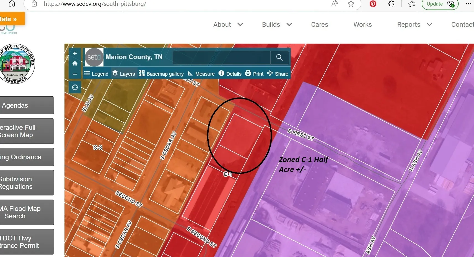This screenshot has height=257, width=474.
Task: Toggle Read aloud icon in address bar
Action: 335,4
